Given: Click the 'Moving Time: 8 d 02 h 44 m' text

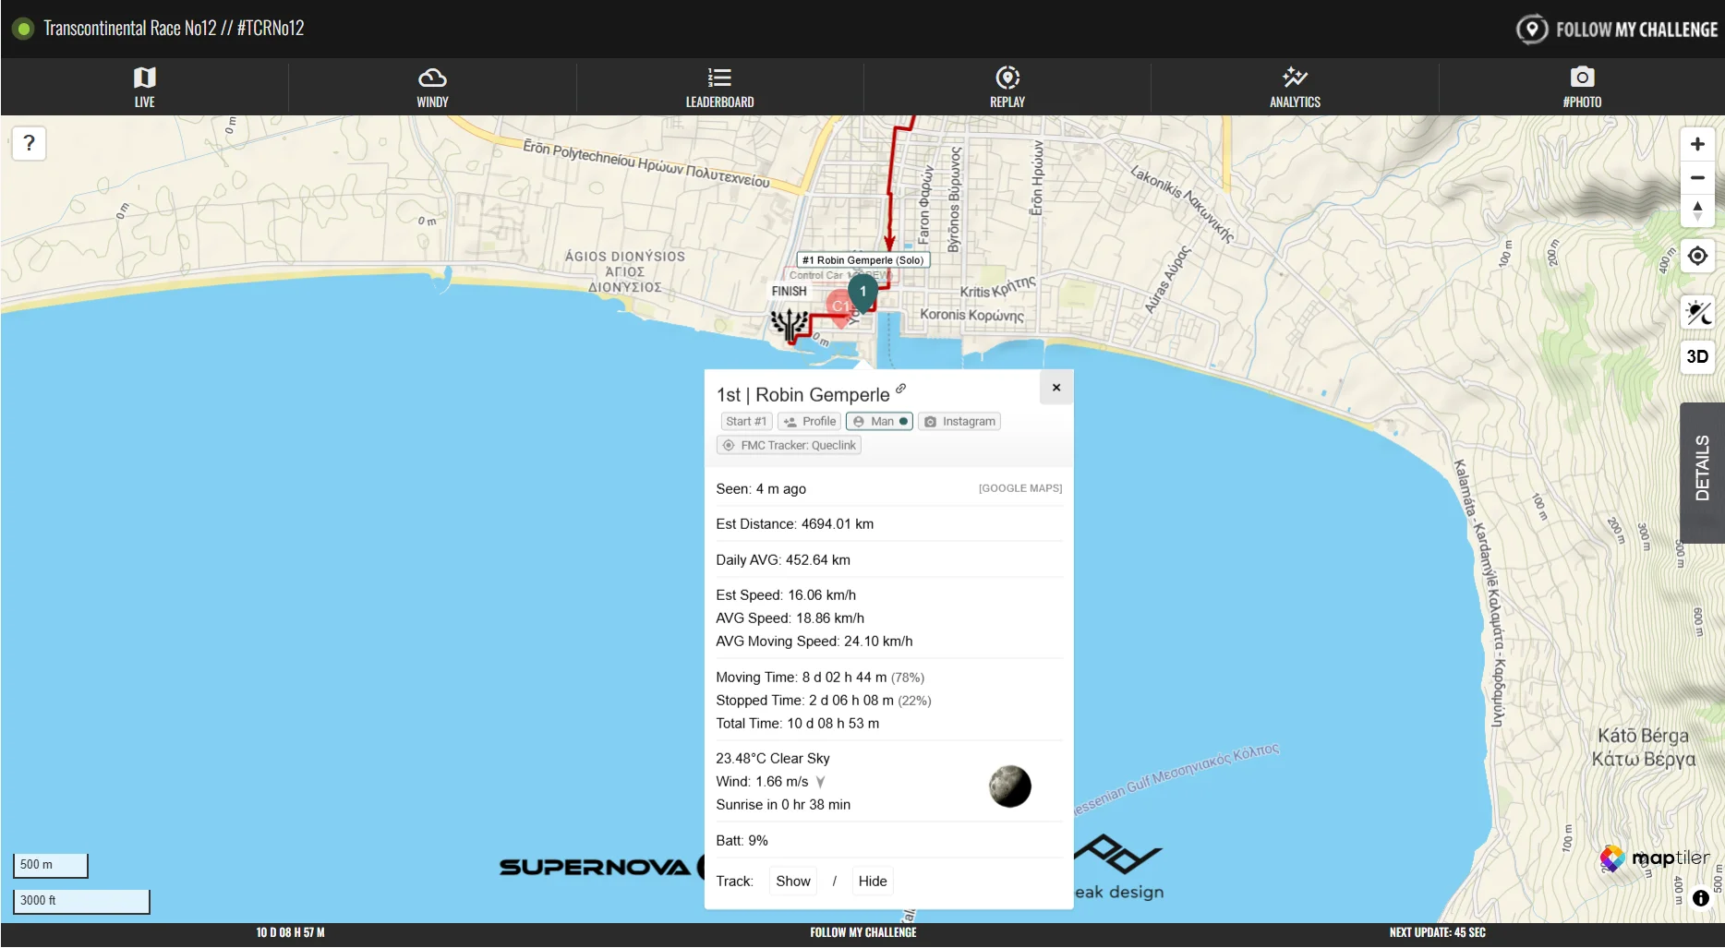Looking at the screenshot, I should click(x=802, y=678).
